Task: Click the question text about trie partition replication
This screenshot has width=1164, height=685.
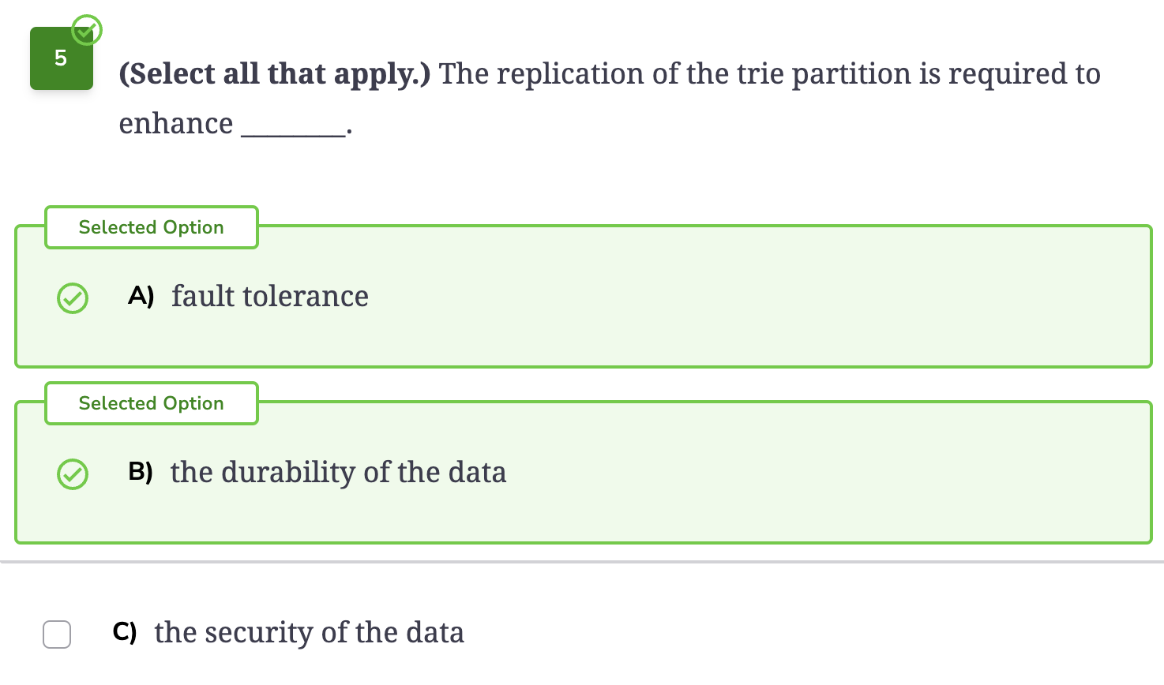Action: 610,99
